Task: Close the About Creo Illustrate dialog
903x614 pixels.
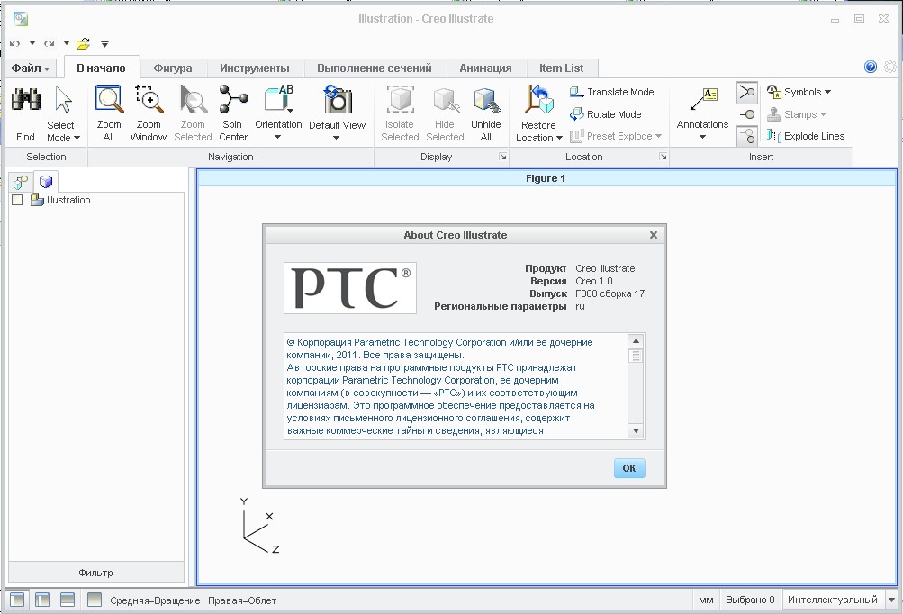Action: pos(654,235)
